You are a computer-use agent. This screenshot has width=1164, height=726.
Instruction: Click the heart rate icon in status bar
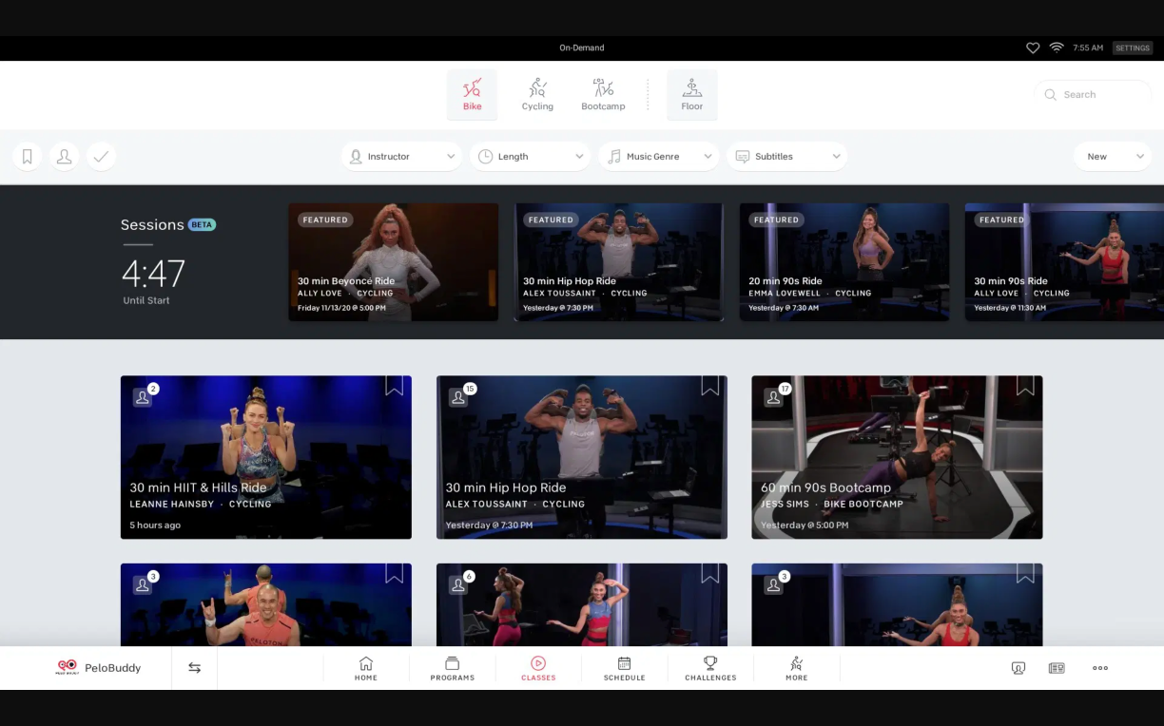click(1033, 48)
